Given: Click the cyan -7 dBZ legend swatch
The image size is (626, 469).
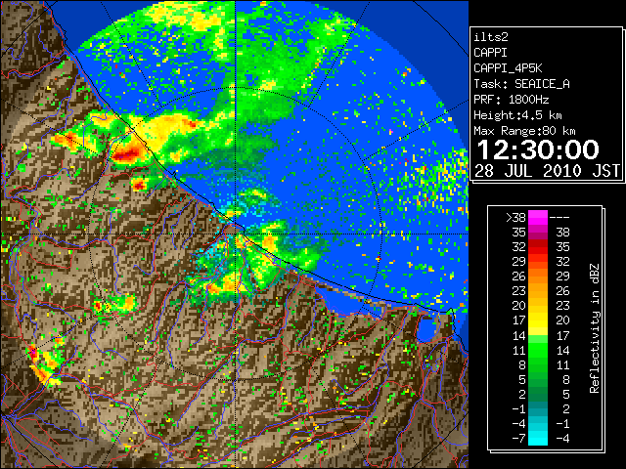Looking at the screenshot, I should tap(538, 438).
